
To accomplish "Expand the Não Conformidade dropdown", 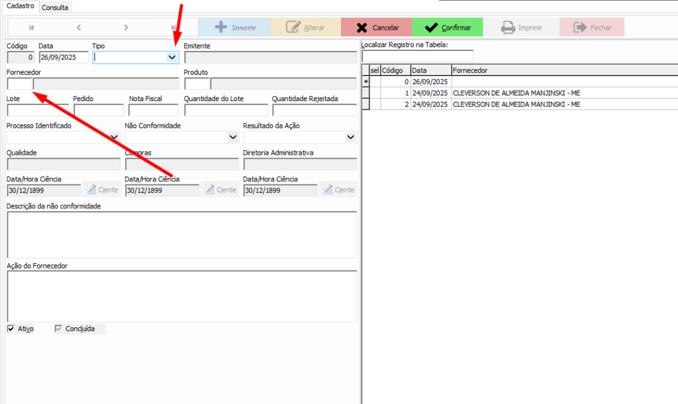I will (x=232, y=137).
